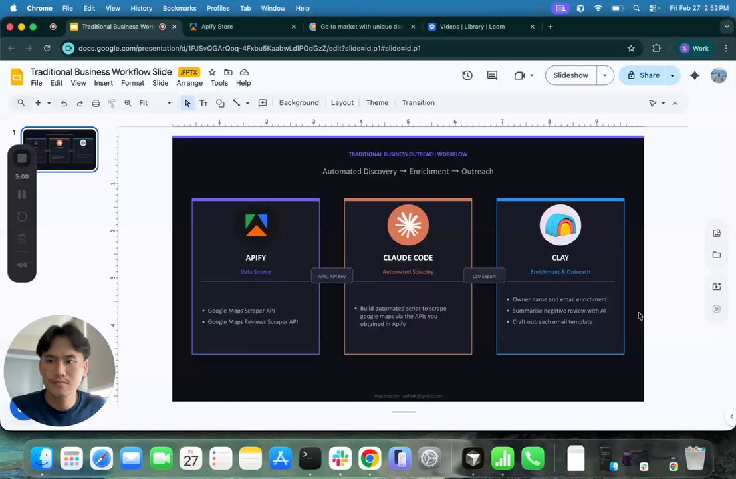Move presentation to folder icon

coord(228,72)
